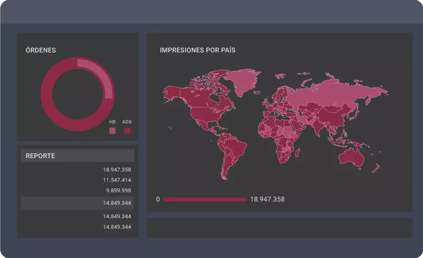Select the 11.547.414 row in Reporte

coord(117,180)
